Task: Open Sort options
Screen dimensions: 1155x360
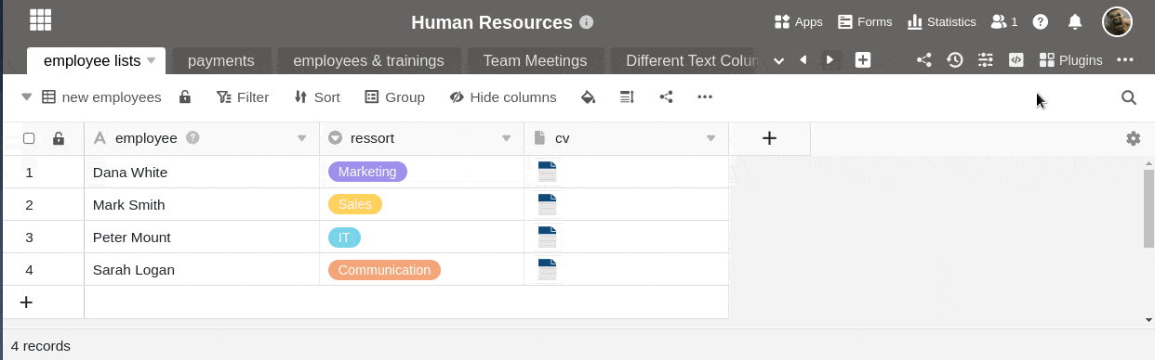Action: tap(317, 96)
